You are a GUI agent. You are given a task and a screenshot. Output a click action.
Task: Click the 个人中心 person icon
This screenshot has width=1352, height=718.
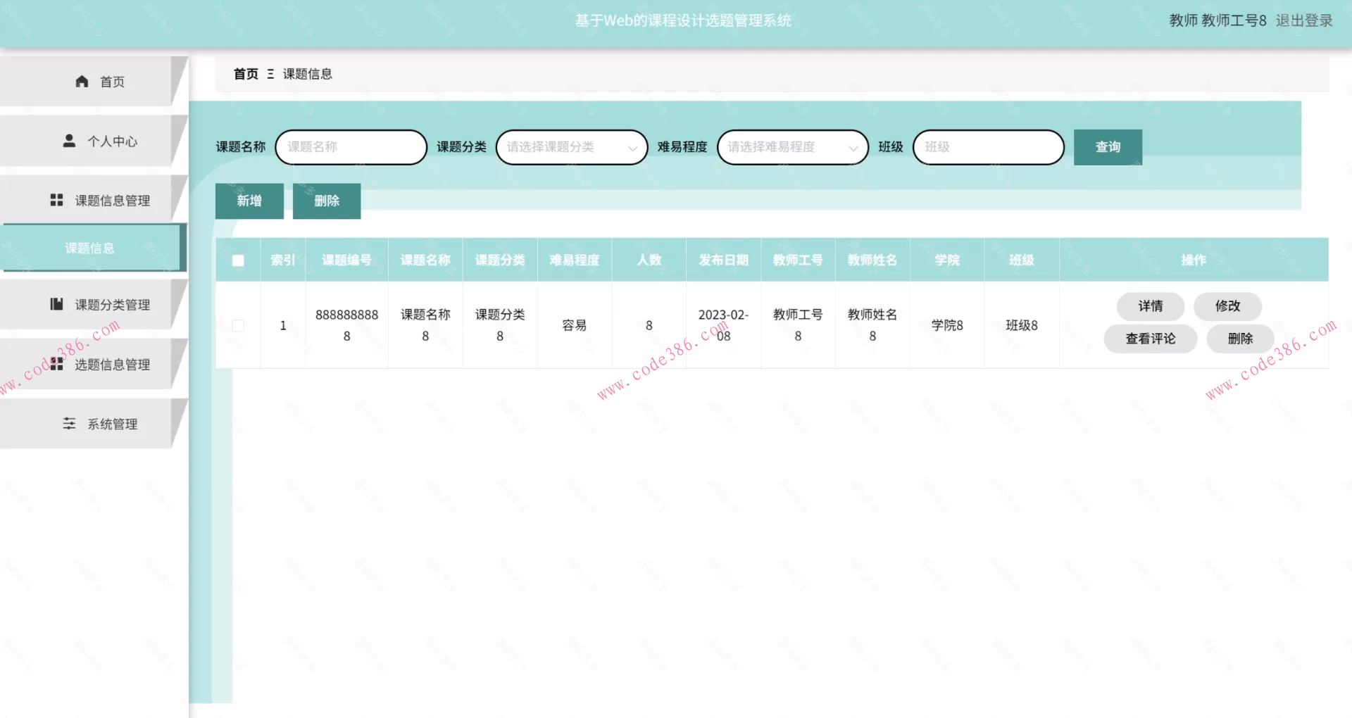(x=68, y=140)
